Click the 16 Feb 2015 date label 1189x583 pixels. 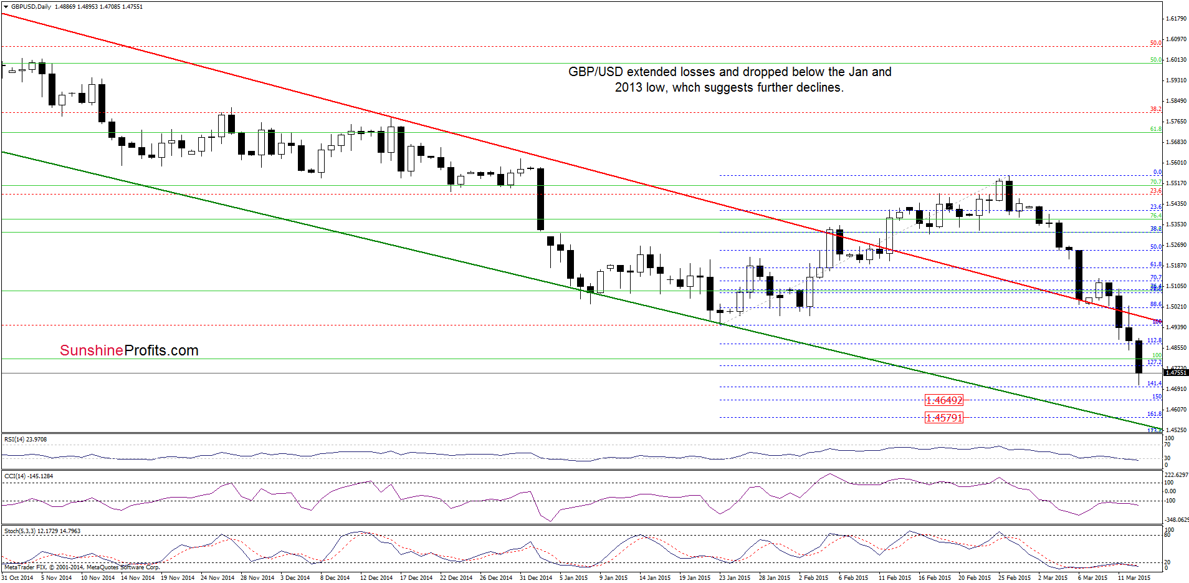[x=935, y=577]
